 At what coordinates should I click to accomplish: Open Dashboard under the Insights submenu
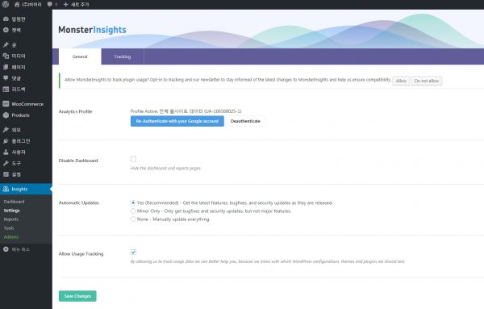[15, 202]
